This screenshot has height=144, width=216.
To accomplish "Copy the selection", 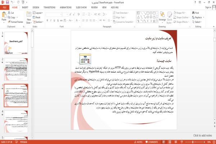I will [12, 17].
